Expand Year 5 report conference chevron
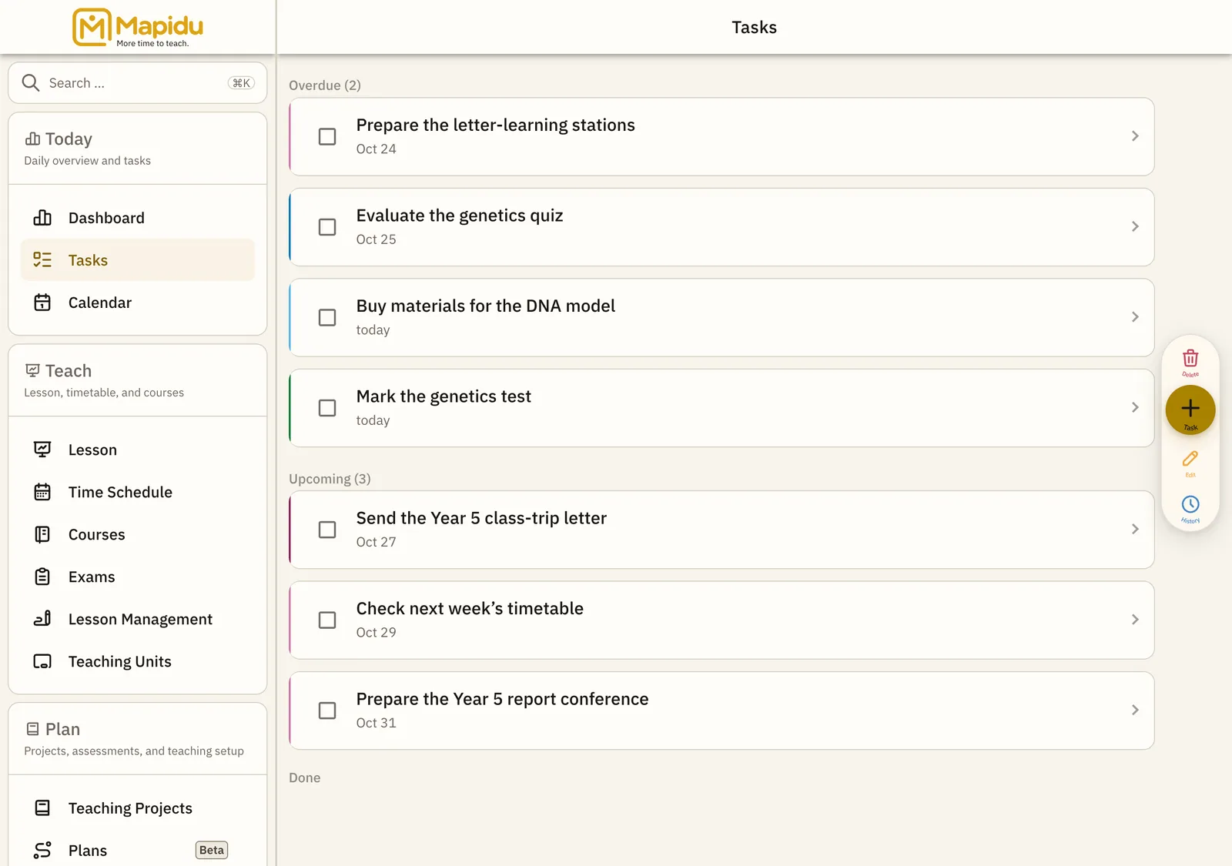The image size is (1232, 866). (x=1135, y=710)
